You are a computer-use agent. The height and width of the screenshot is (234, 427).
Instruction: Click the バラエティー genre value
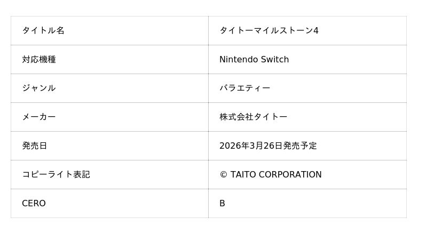pyautogui.click(x=244, y=88)
